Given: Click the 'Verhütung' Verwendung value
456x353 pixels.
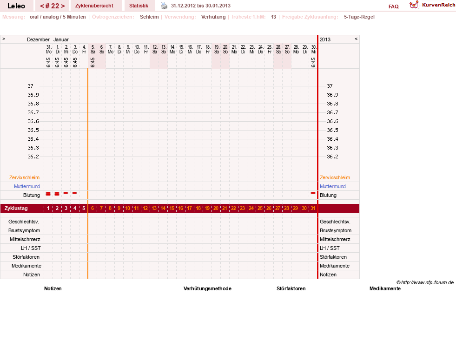Looking at the screenshot, I should click(213, 17).
